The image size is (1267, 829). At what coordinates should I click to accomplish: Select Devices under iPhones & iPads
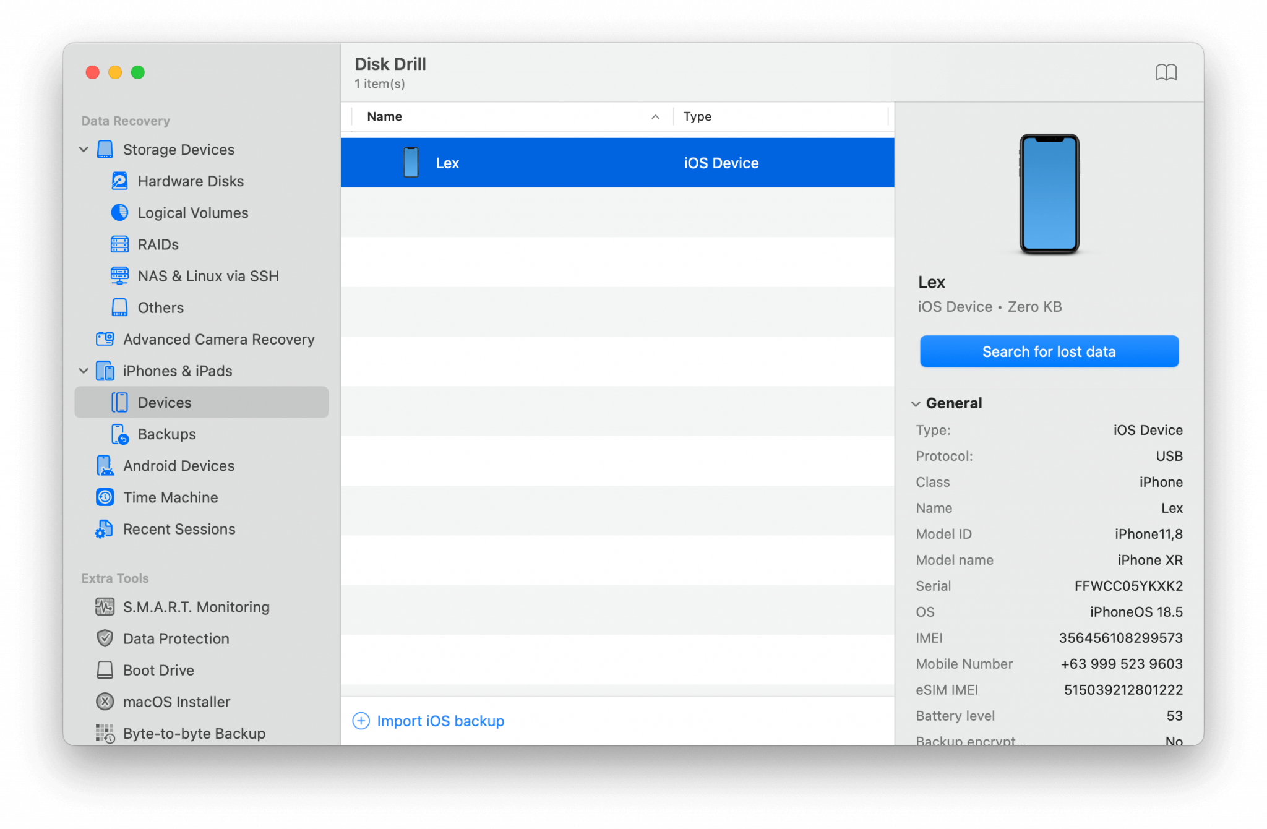(164, 402)
